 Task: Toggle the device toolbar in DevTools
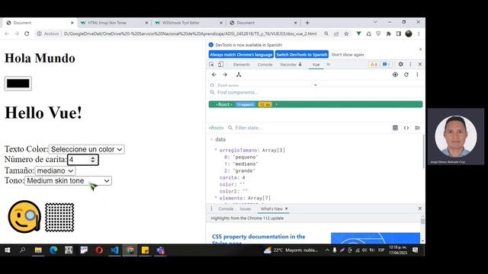[x=220, y=64]
